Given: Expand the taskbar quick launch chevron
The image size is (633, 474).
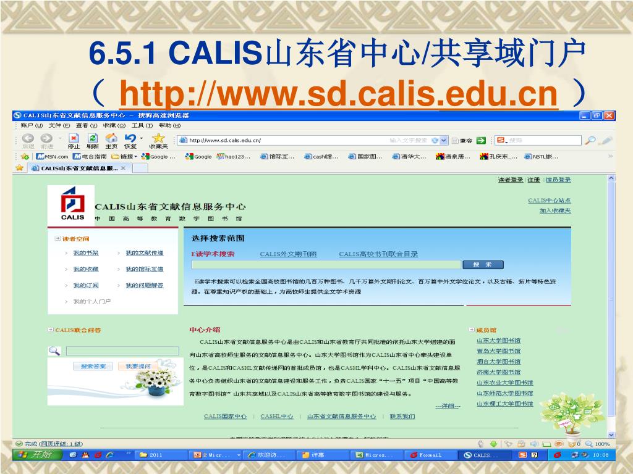Looking at the screenshot, I should point(129,452).
